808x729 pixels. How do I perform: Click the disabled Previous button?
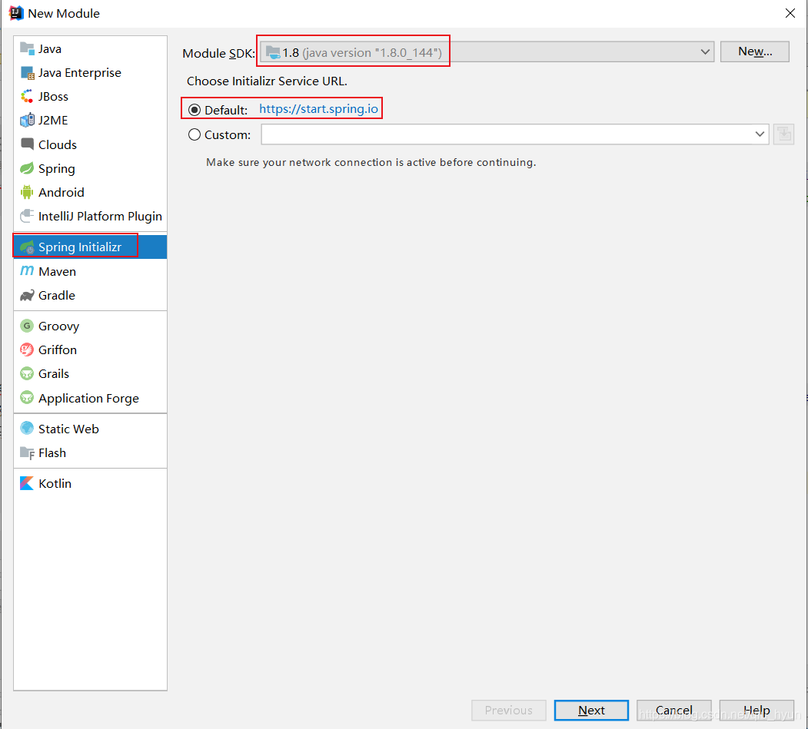(509, 710)
